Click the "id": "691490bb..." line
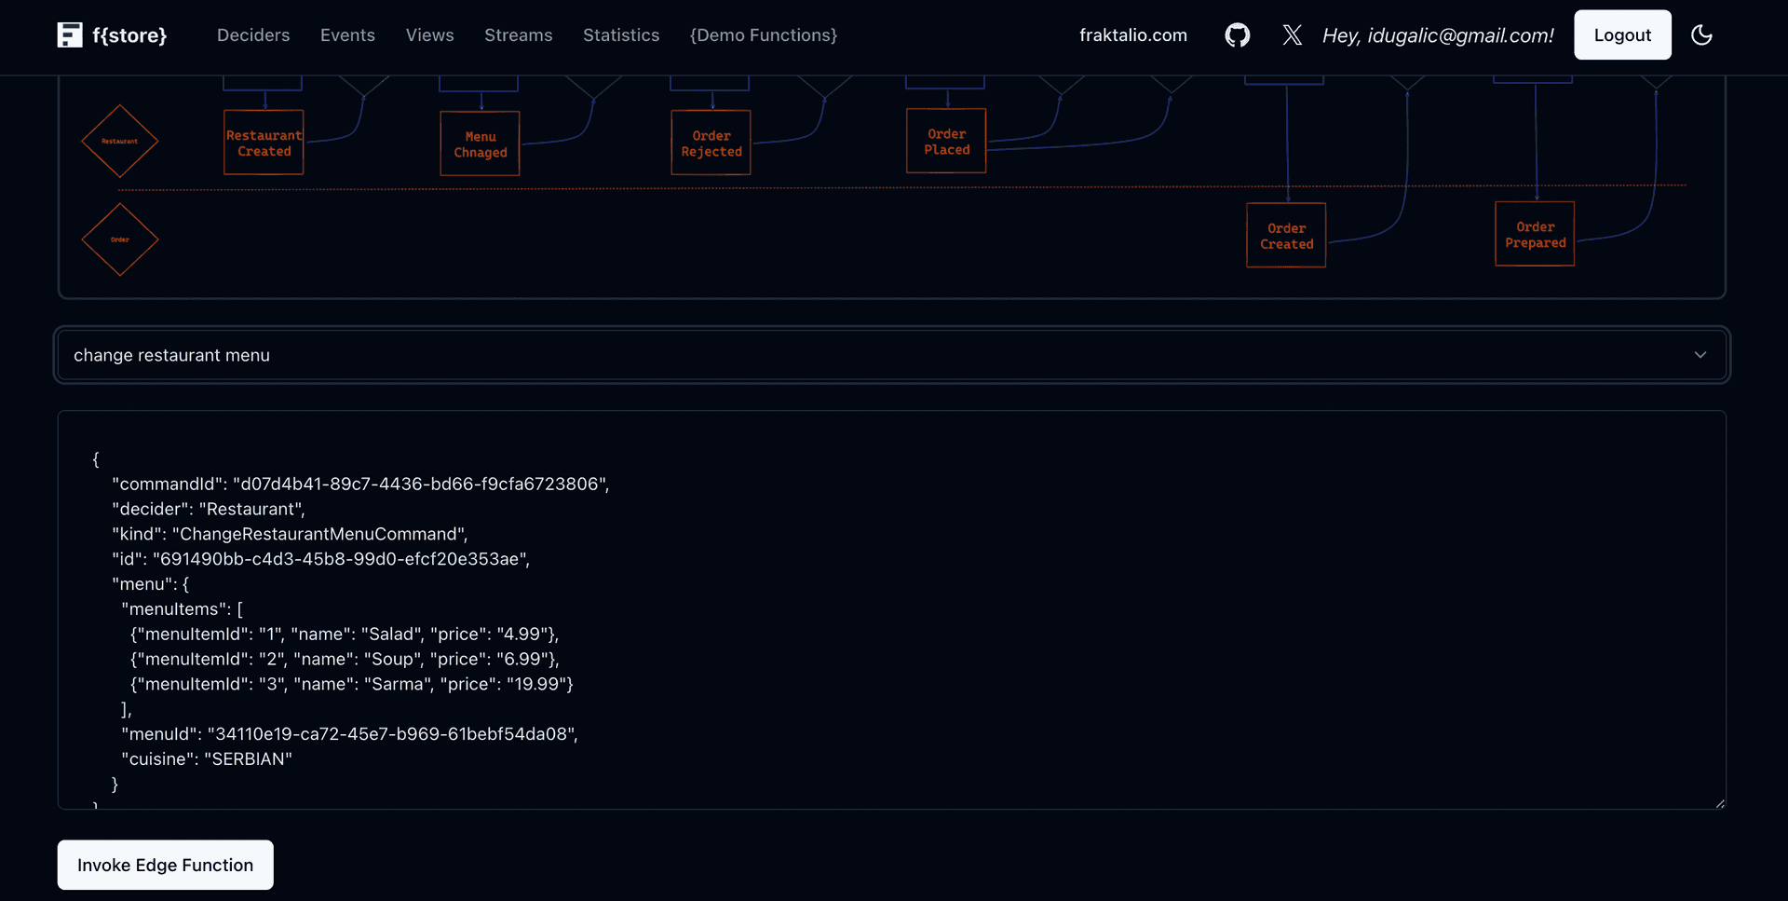Image resolution: width=1788 pixels, height=901 pixels. pos(320,559)
